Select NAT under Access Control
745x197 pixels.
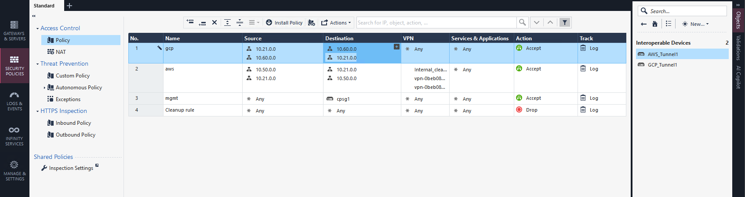[61, 52]
